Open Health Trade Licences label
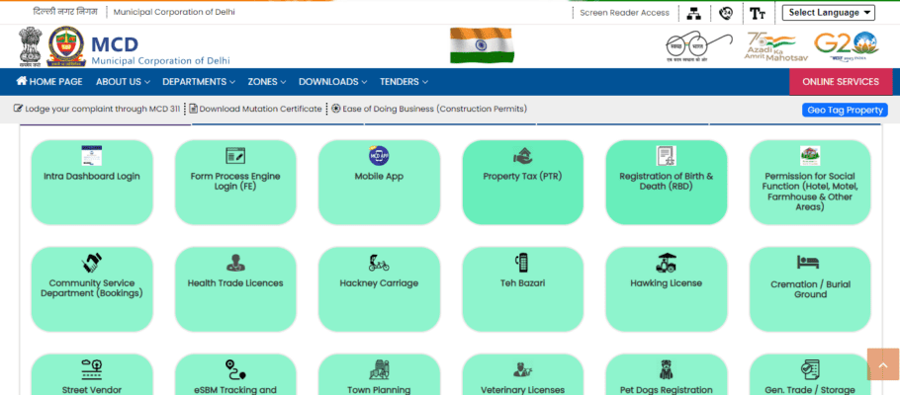Image resolution: width=900 pixels, height=395 pixels. 235,283
